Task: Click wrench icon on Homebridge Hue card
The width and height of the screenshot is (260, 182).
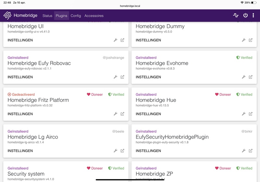Action: click(243, 114)
